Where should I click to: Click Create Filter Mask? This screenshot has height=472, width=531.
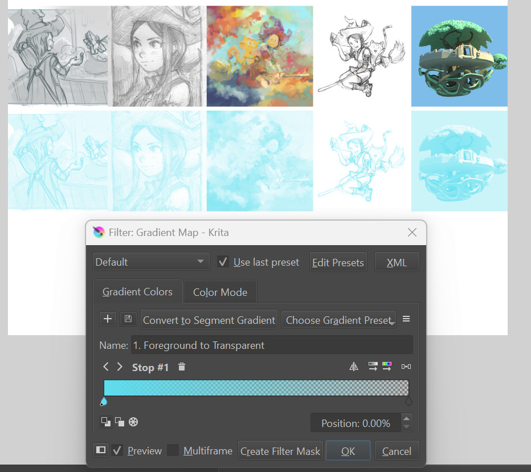point(280,451)
